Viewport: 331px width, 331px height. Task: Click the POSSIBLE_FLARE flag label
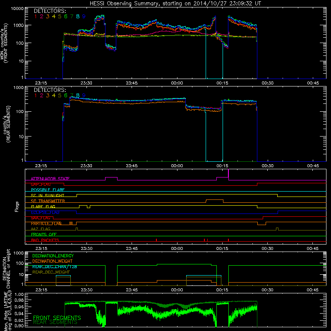tap(48, 190)
